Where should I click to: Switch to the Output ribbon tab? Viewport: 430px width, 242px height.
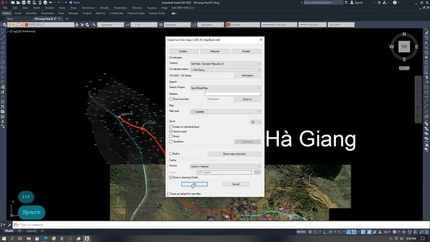coord(87,13)
